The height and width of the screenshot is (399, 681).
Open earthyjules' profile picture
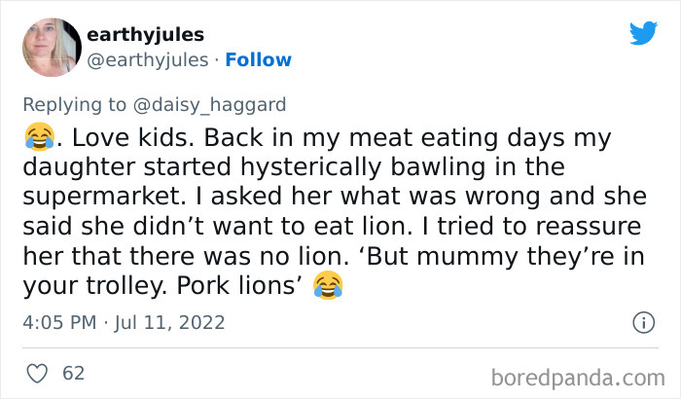(51, 48)
